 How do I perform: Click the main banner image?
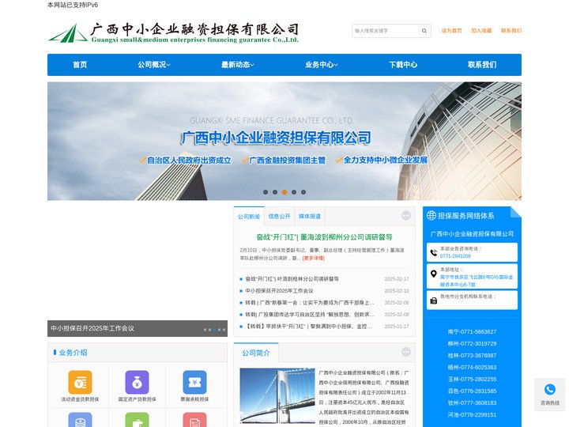pyautogui.click(x=284, y=142)
